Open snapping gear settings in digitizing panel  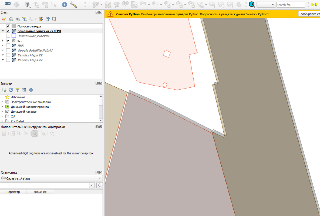[35, 134]
